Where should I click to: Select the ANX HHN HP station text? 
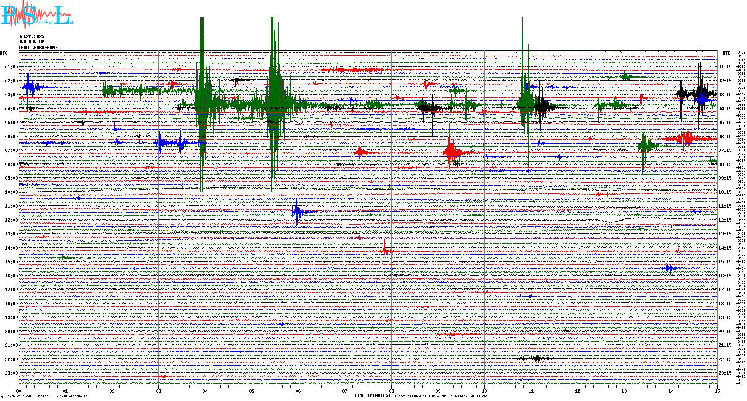35,42
